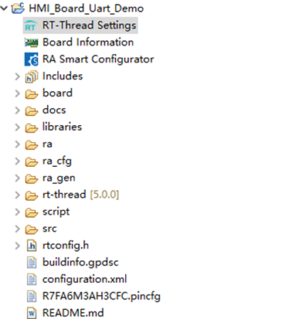Expand the board folder arrow

coord(18,93)
